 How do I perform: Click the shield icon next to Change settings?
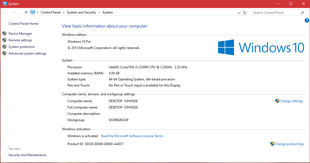click(277, 101)
